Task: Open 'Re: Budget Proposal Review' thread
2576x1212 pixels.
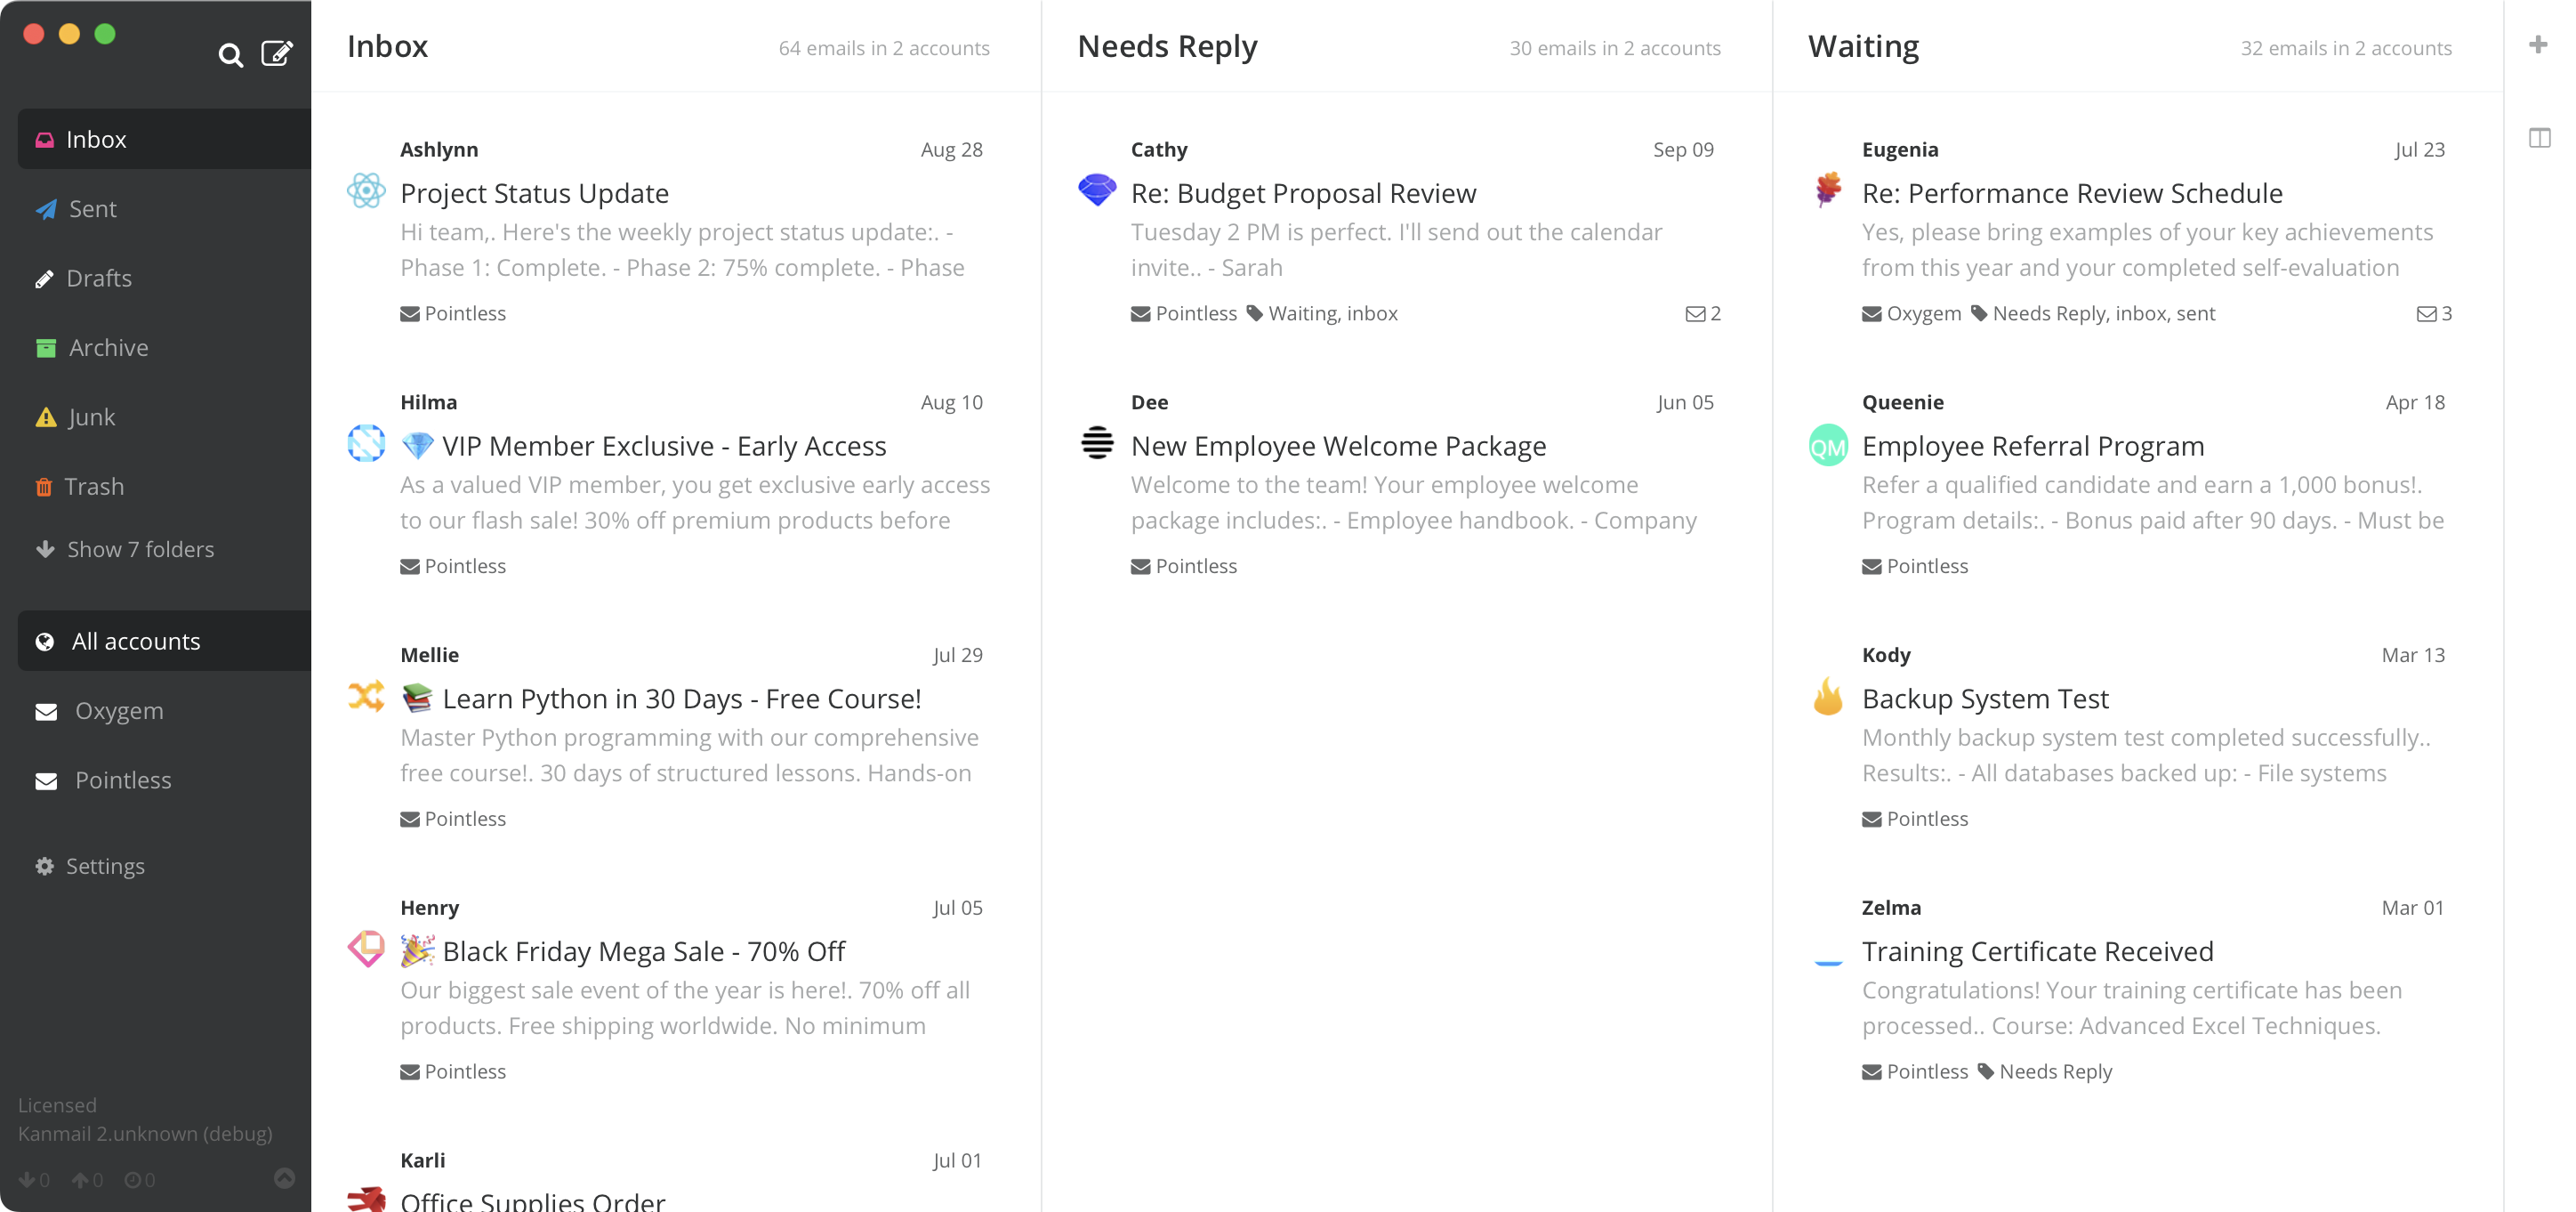Action: [1302, 193]
